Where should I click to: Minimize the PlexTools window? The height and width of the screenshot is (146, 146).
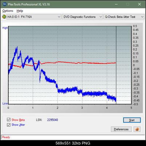[116, 4]
